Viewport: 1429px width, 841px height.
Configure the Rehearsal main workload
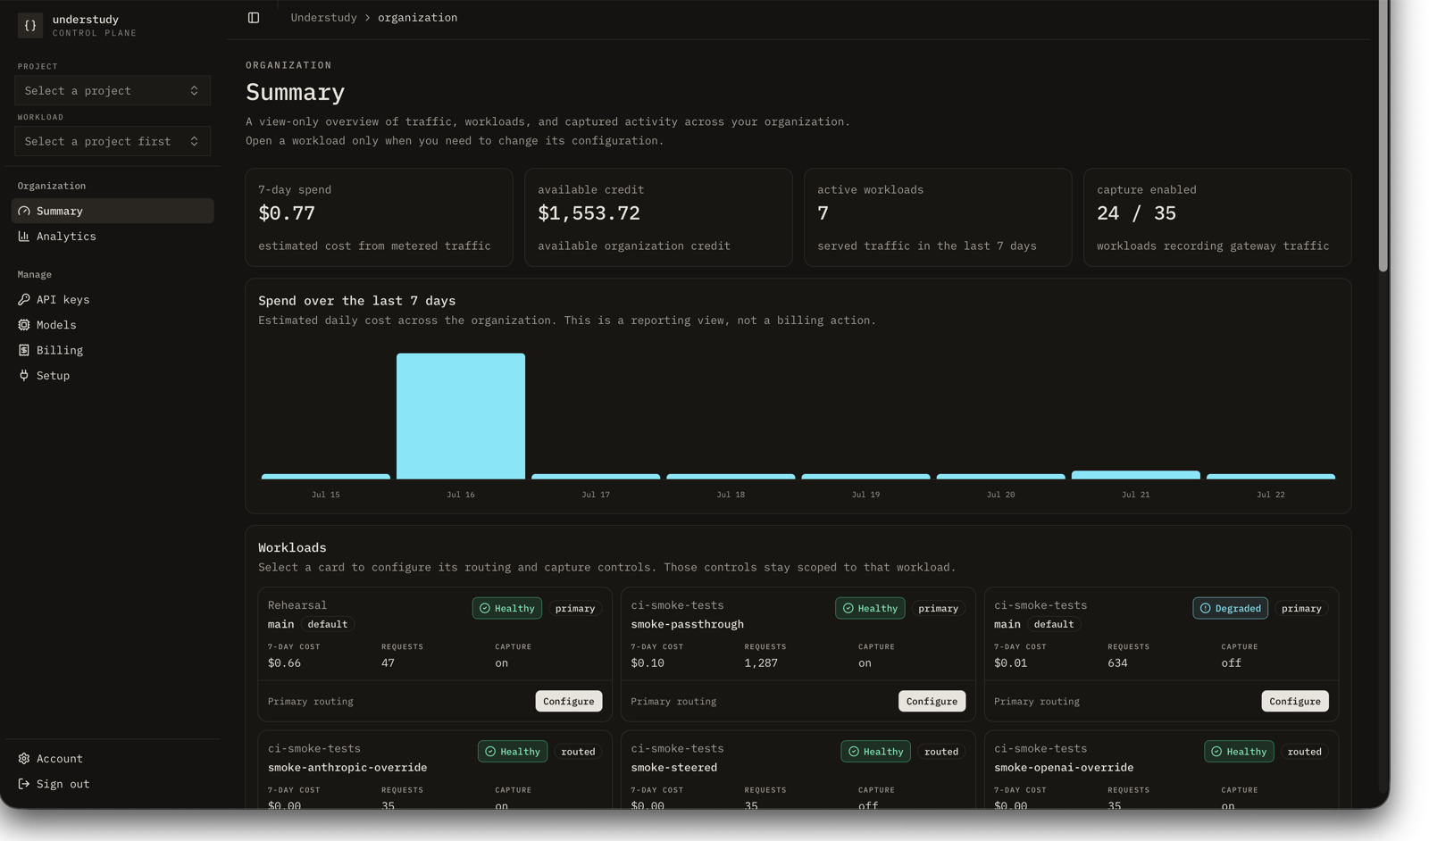click(x=568, y=701)
